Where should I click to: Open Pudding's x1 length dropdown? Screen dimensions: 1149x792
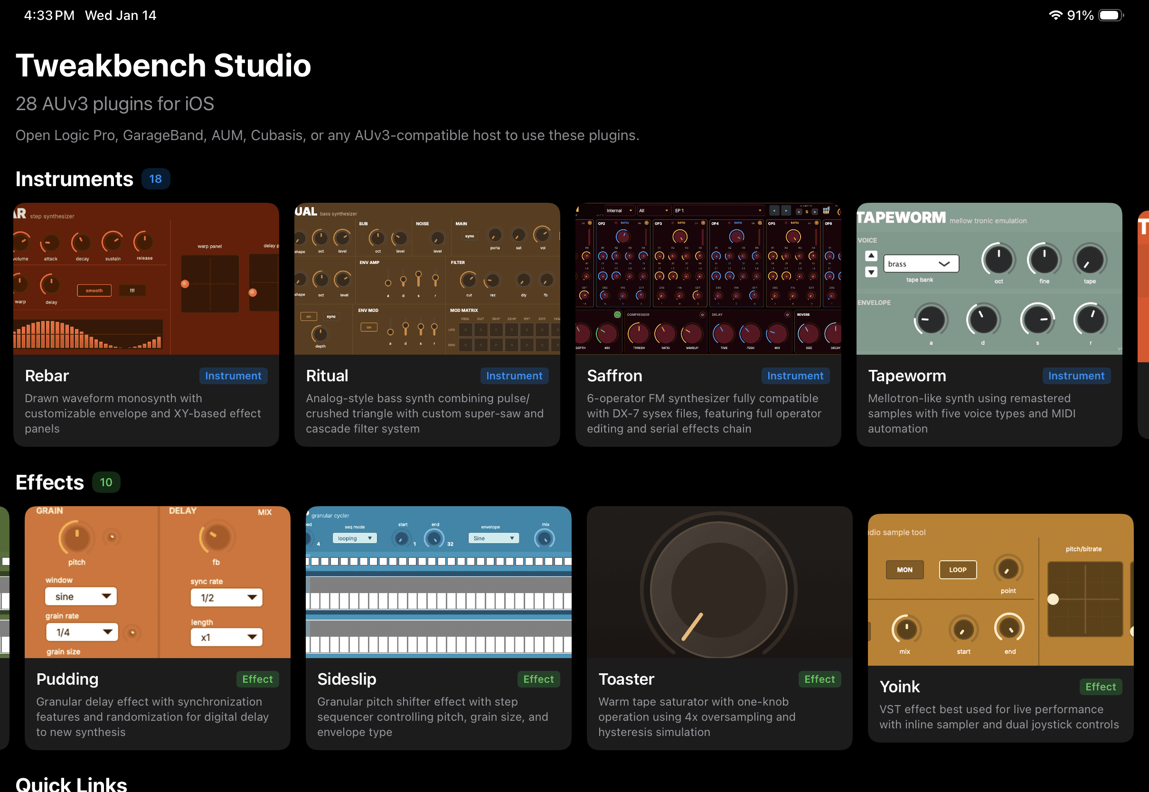(226, 637)
